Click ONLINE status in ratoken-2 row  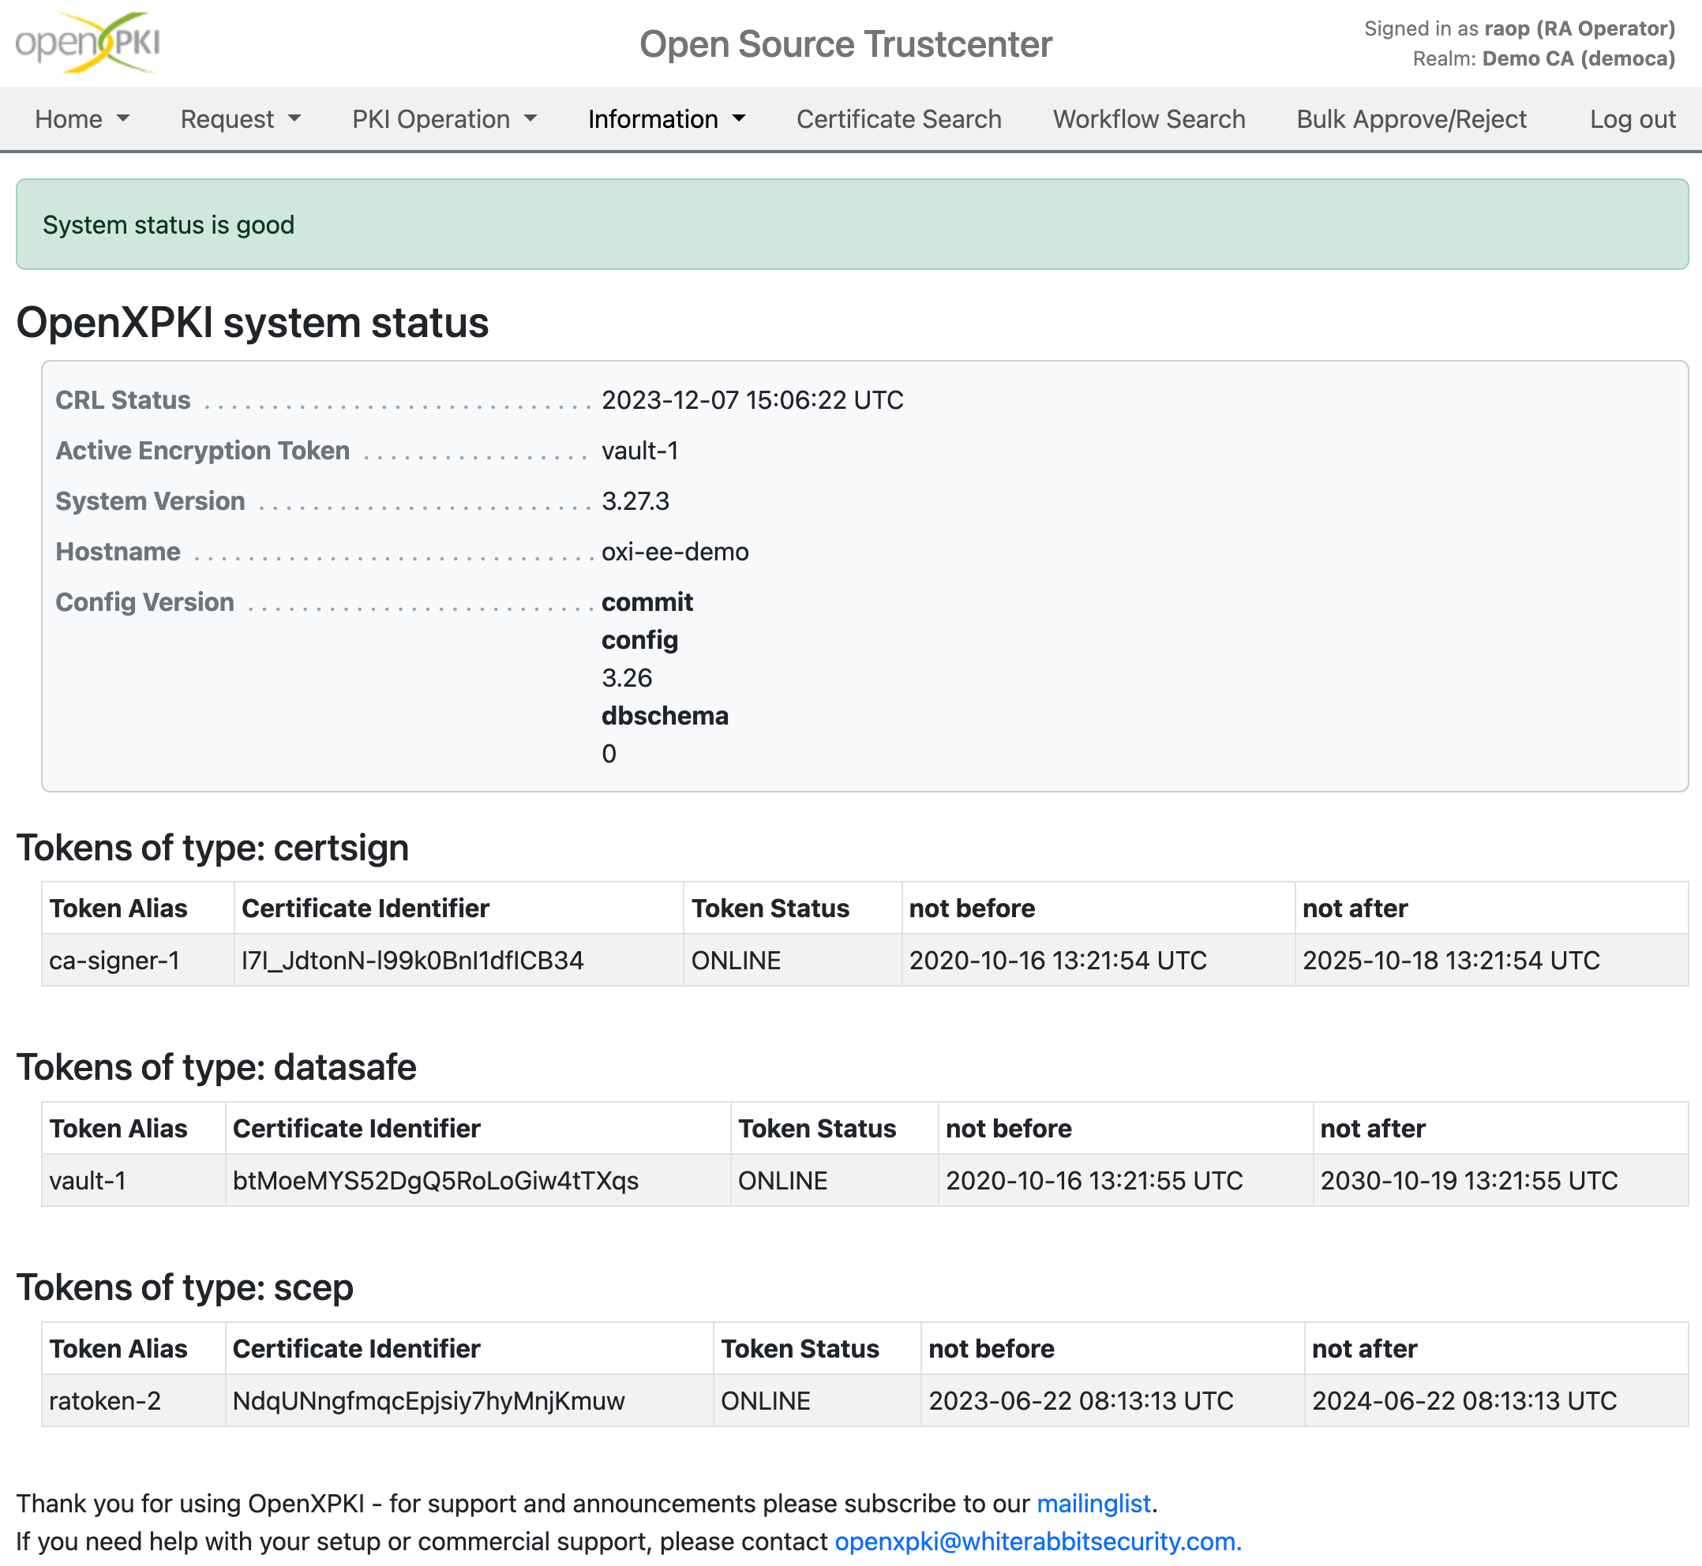(x=766, y=1401)
